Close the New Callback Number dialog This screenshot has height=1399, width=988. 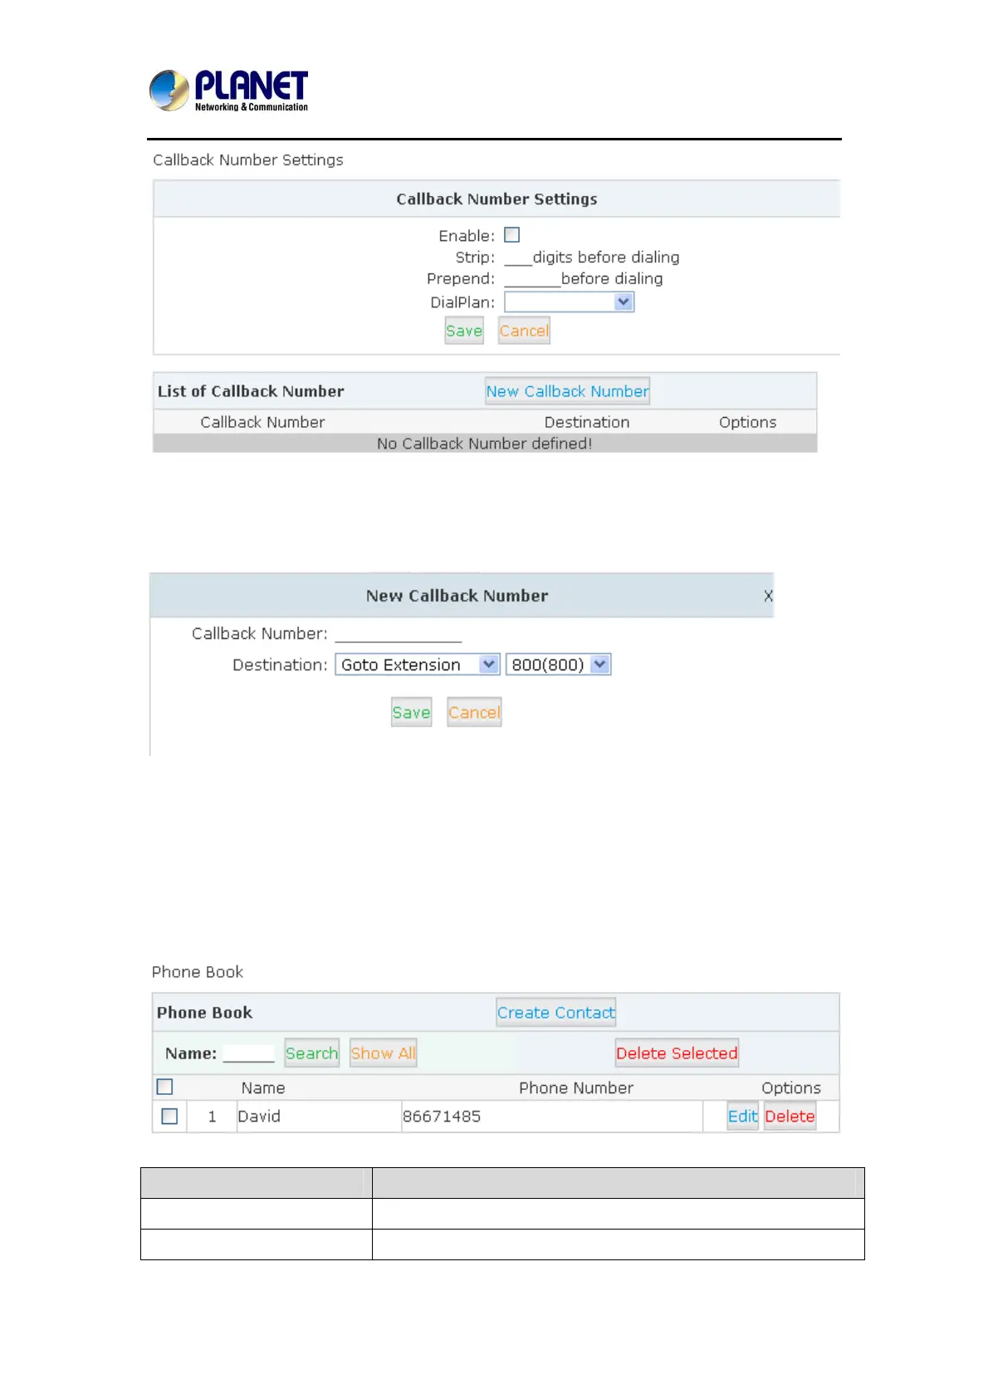(x=768, y=596)
